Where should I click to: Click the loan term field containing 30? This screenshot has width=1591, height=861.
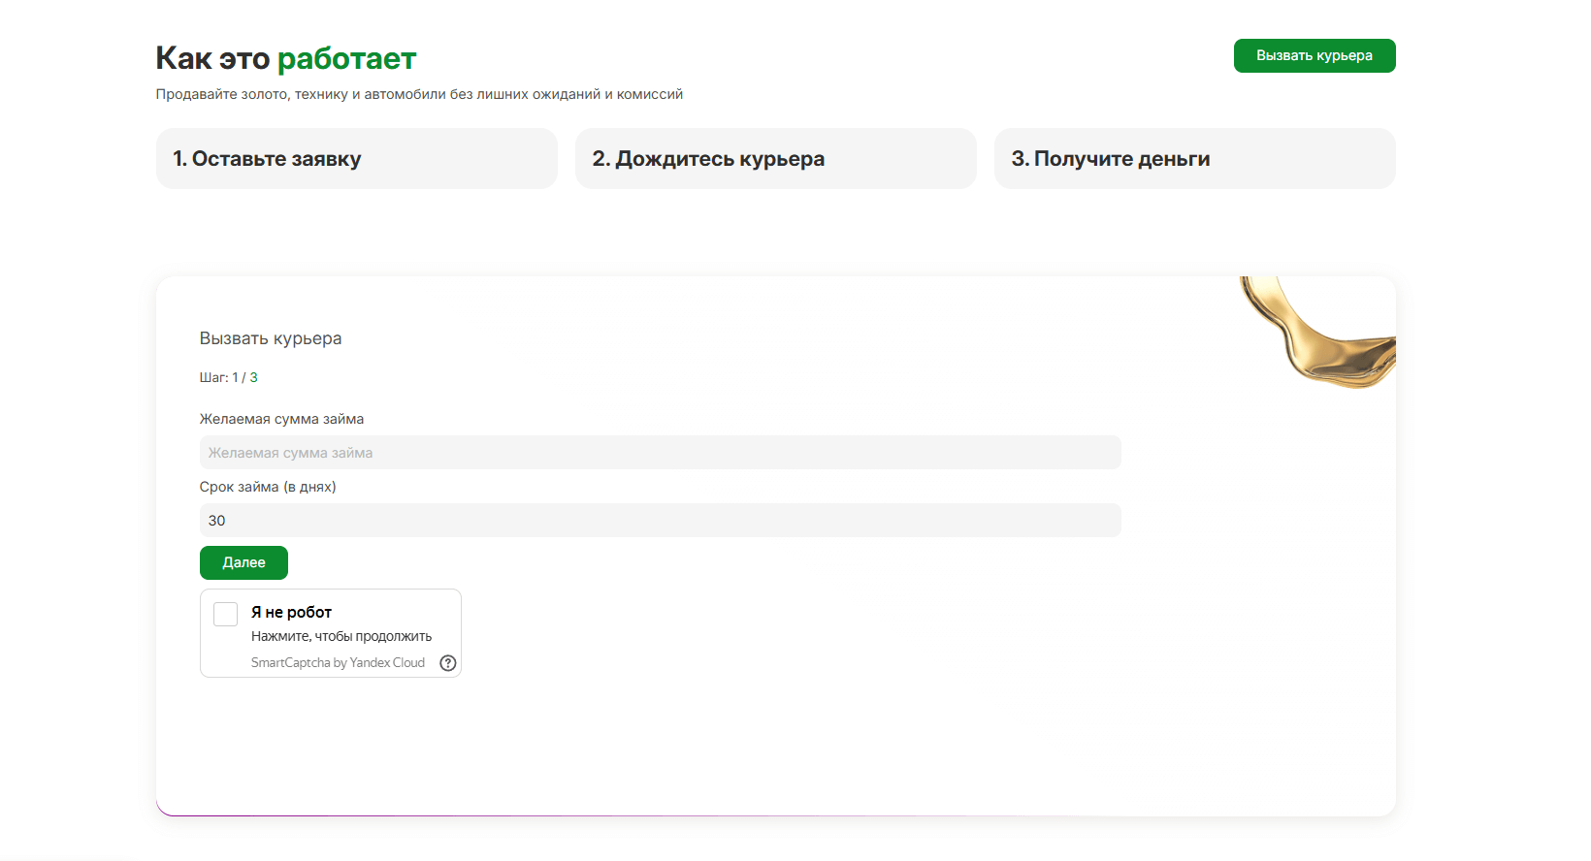(x=660, y=521)
